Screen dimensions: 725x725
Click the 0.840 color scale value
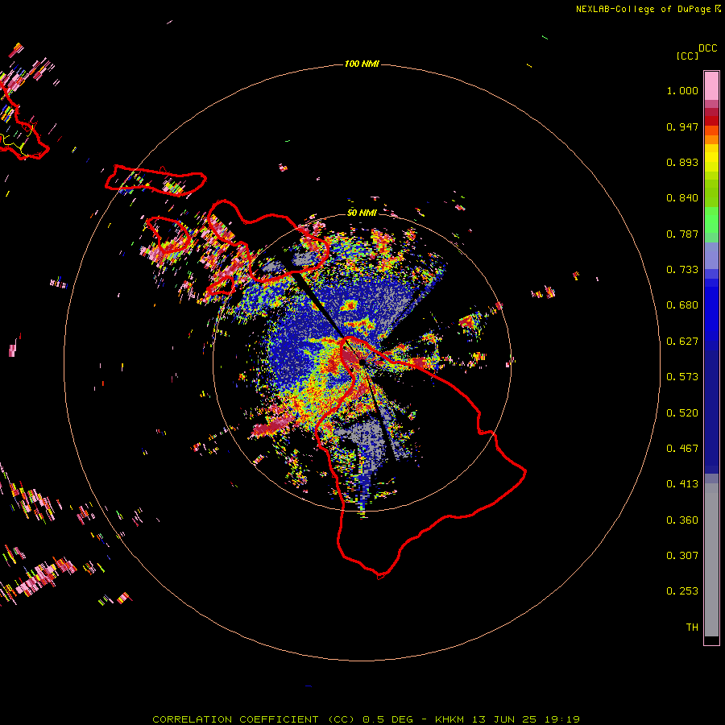[682, 198]
